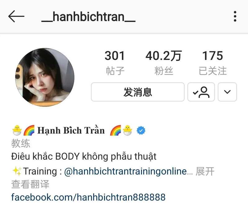This screenshot has height=209, width=248.
Task: Click the hatching chick emoji before the verified badge
Action: [x=127, y=130]
